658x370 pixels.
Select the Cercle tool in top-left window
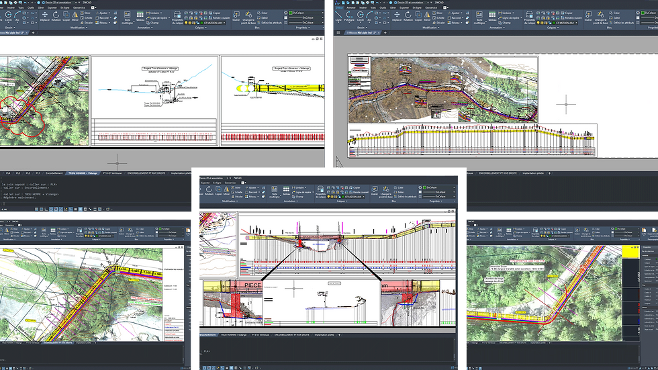click(x=8, y=16)
